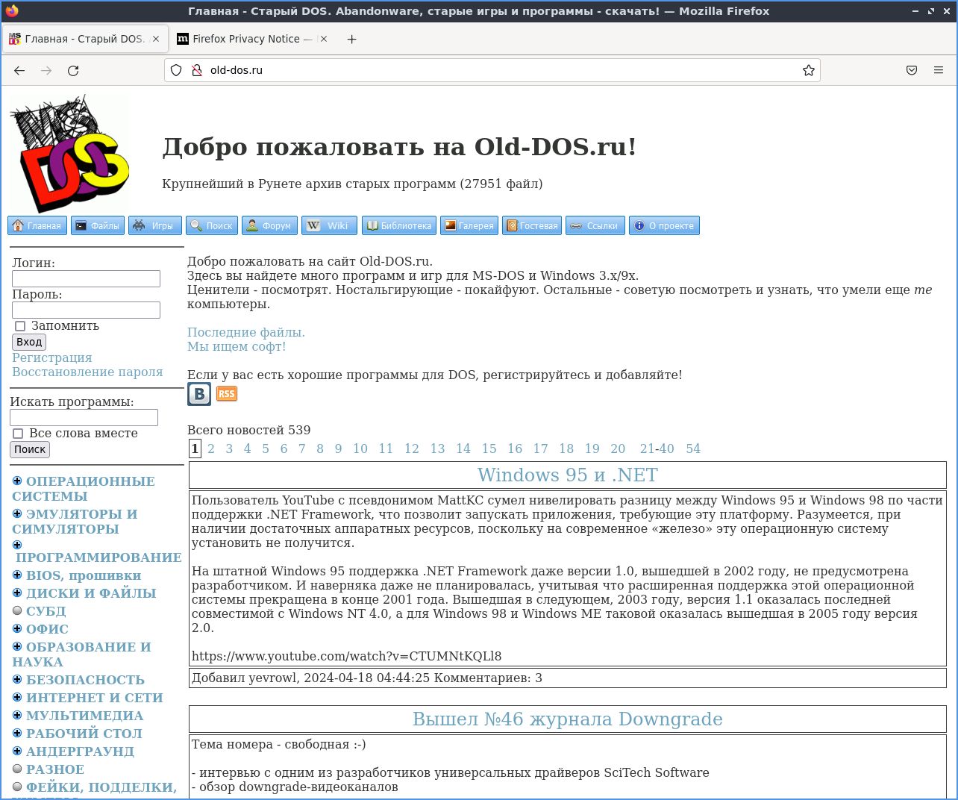Open the news pages 21-40 range link
958x800 pixels.
657,449
